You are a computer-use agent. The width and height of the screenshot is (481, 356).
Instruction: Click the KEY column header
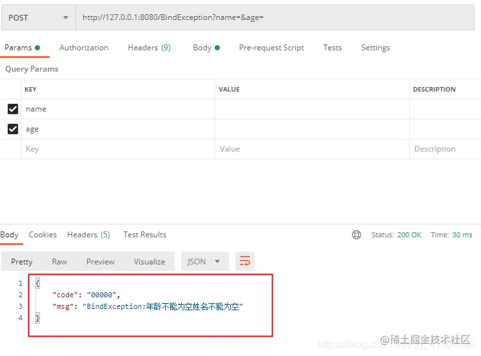tap(30, 89)
